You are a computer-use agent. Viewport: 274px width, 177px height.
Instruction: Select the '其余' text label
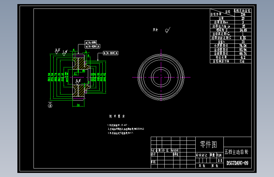click(x=155, y=30)
